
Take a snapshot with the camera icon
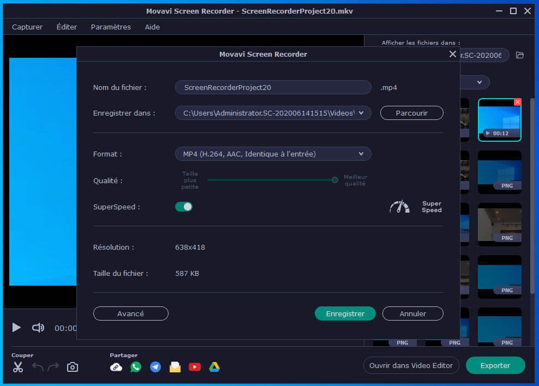[73, 367]
